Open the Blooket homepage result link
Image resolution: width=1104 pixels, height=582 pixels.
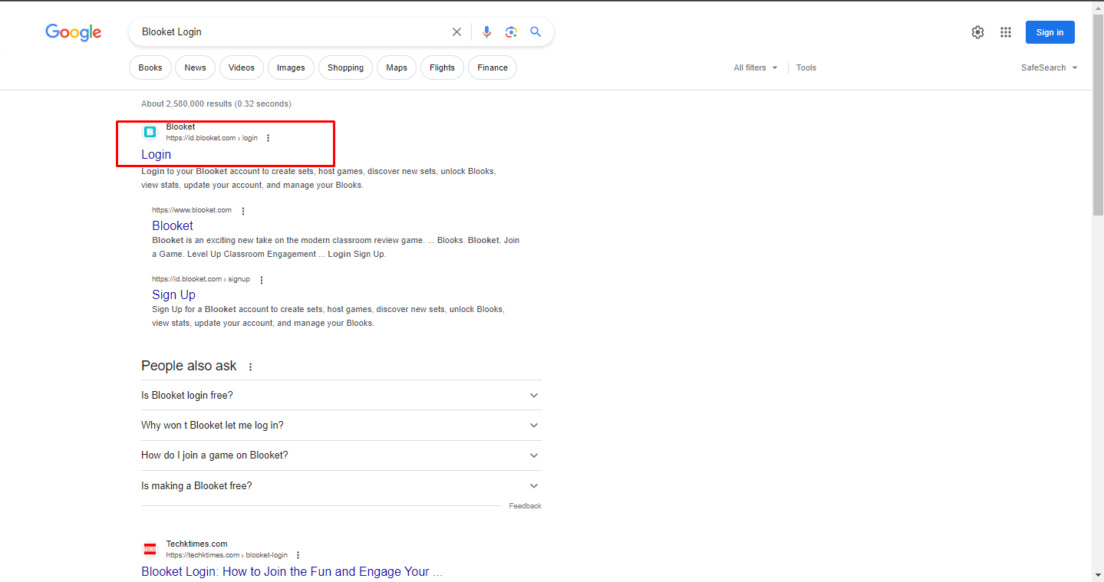point(173,225)
